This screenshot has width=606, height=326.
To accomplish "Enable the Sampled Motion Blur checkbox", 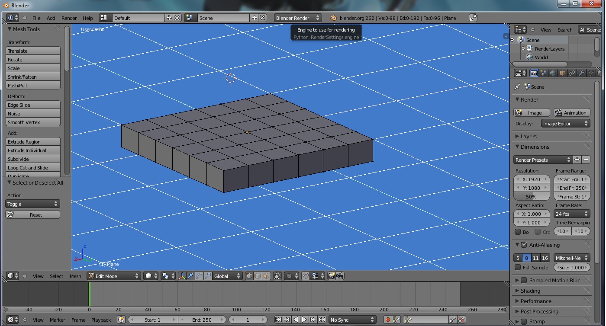I will 524,280.
